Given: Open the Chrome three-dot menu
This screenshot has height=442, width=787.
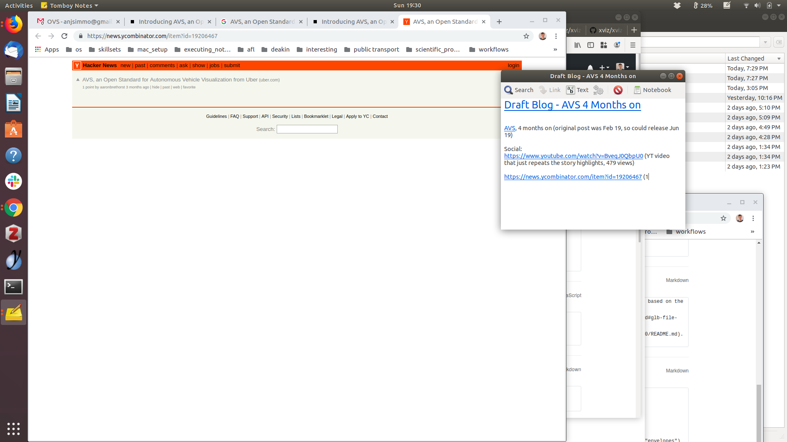Looking at the screenshot, I should point(556,36).
